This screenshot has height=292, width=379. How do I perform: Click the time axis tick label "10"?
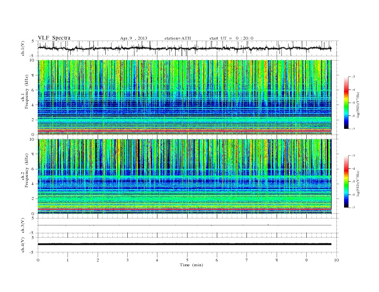(336, 260)
